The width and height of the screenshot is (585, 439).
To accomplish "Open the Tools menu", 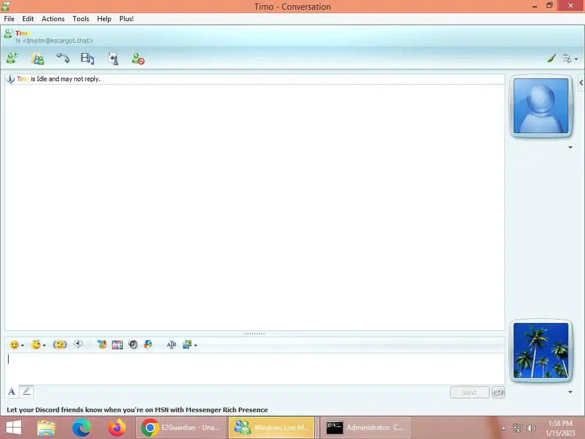I will [x=81, y=19].
